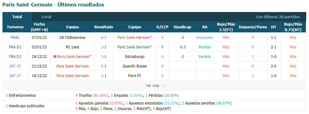Click the Impares/Pares column header
This screenshot has width=309, height=114.
[x=253, y=27]
